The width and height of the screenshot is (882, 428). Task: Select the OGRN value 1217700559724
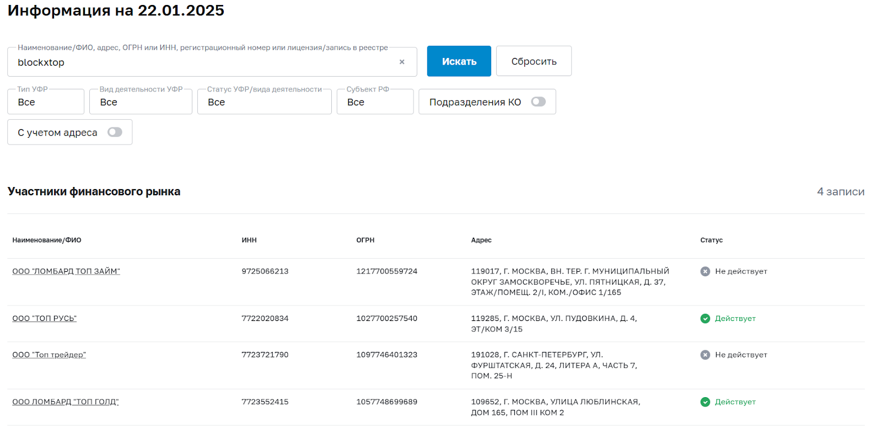point(387,271)
